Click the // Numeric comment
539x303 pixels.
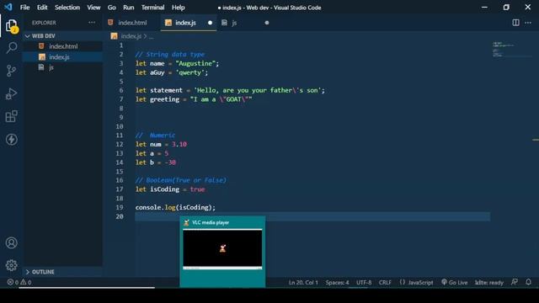155,136
